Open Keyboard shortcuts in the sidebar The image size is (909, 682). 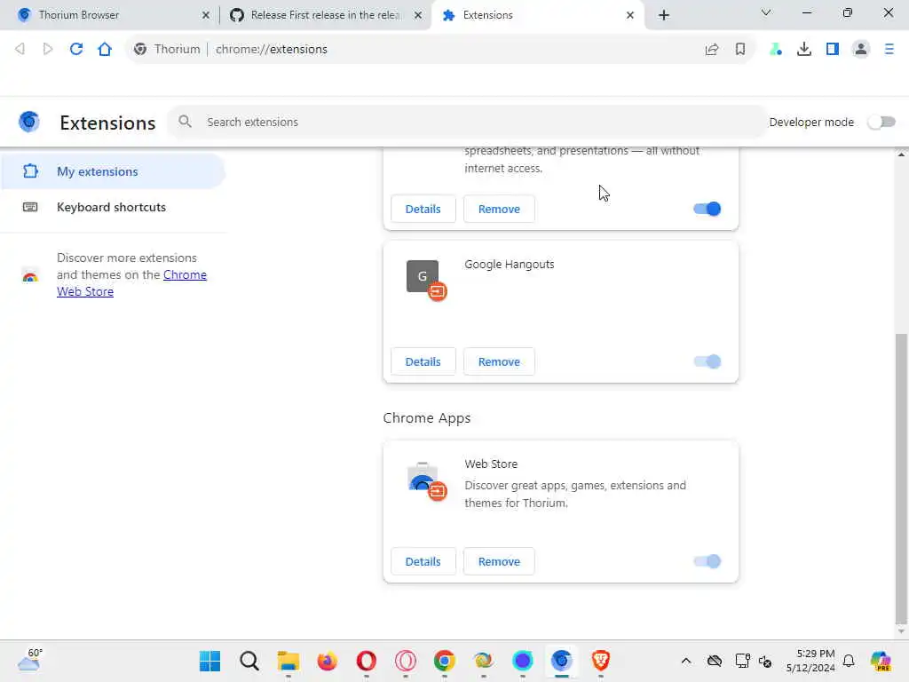point(113,207)
